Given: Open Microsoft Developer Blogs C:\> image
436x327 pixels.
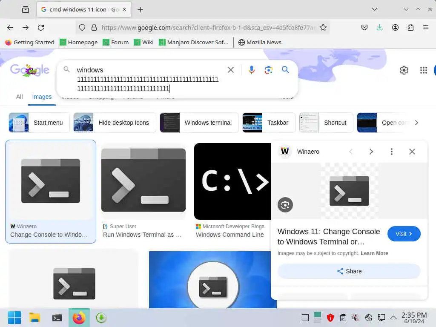Looking at the screenshot, I should pyautogui.click(x=232, y=181).
